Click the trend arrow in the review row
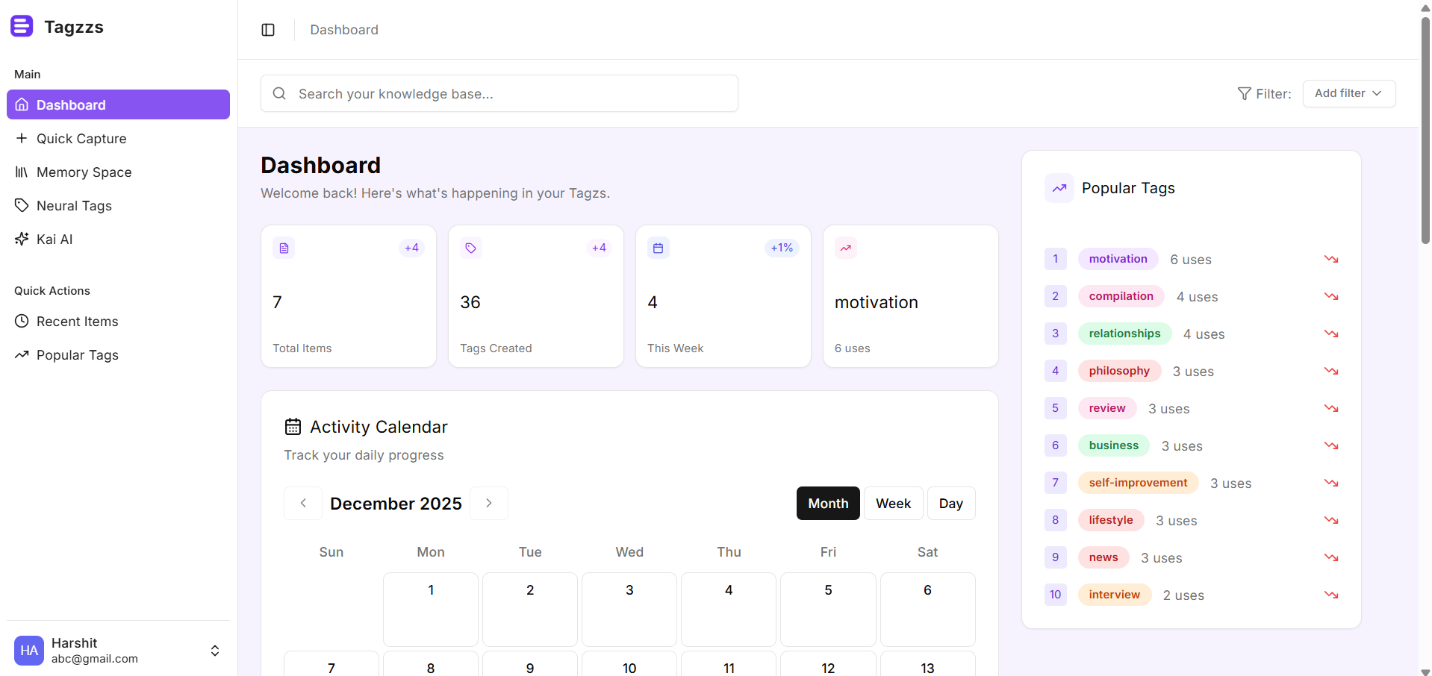The height and width of the screenshot is (676, 1432). (1331, 408)
